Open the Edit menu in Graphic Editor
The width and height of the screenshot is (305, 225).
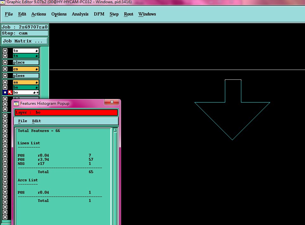click(22, 14)
